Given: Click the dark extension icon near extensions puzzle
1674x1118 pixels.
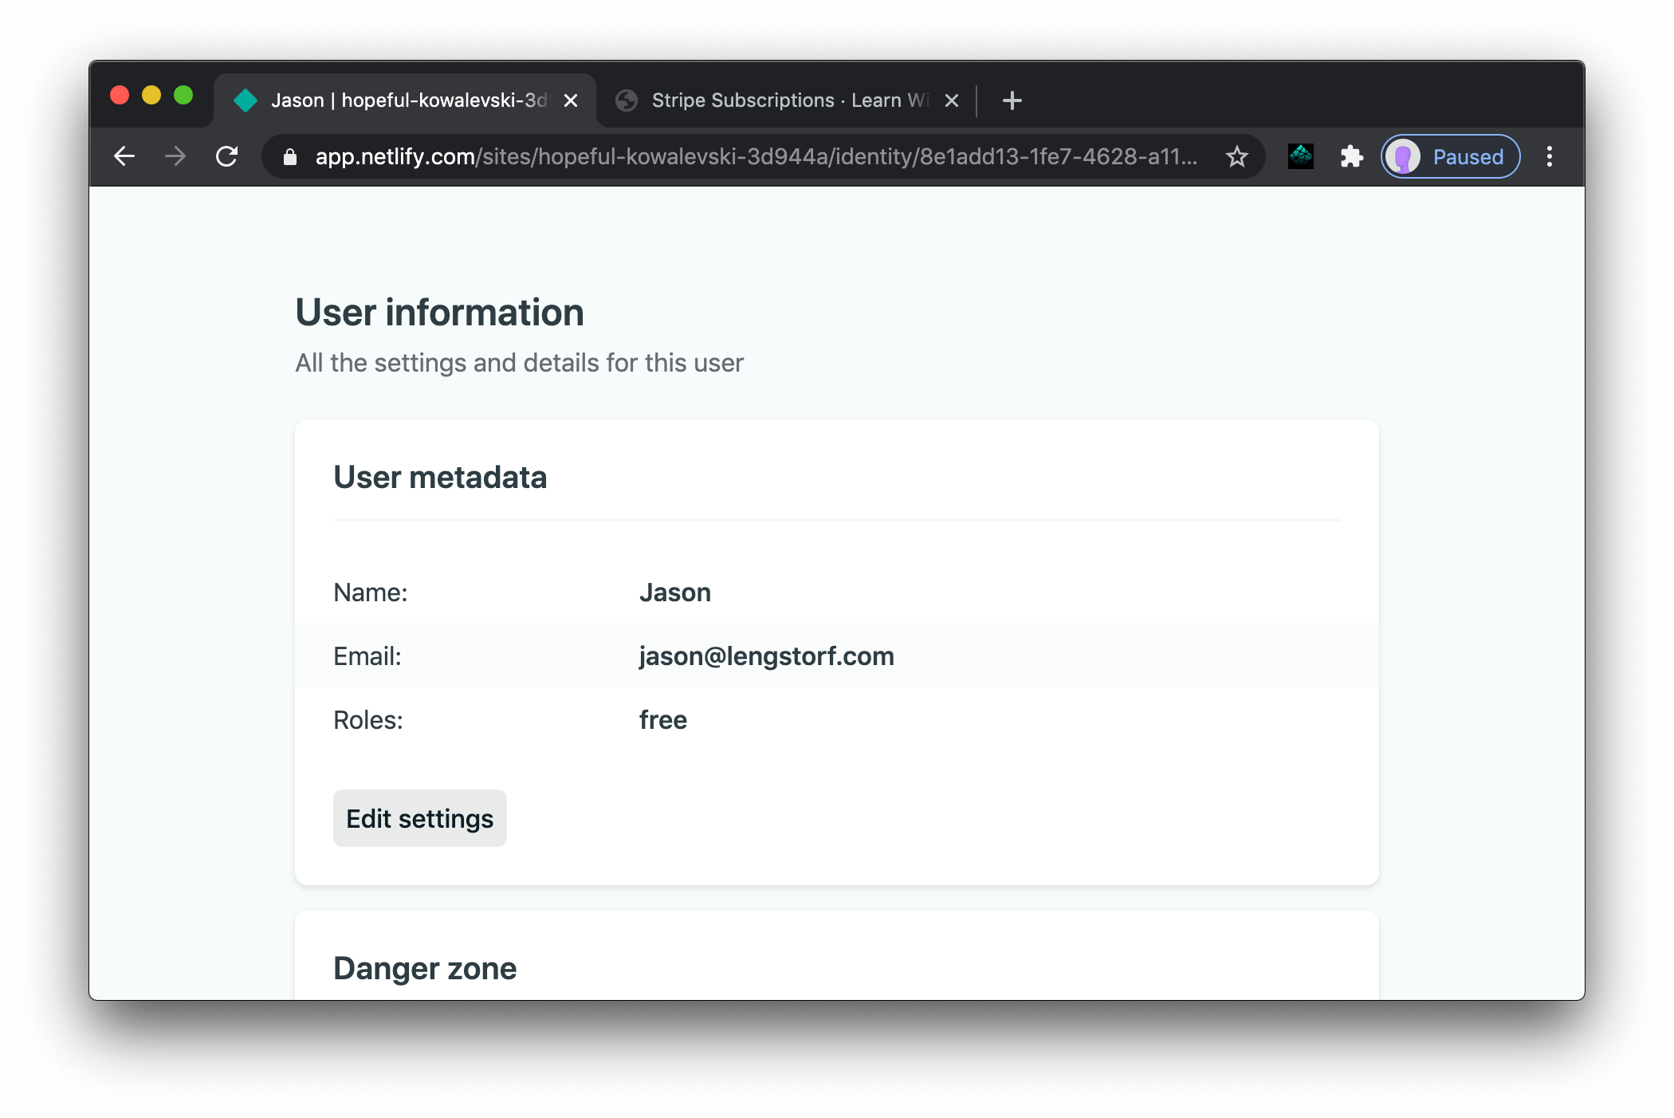Looking at the screenshot, I should tap(1300, 156).
